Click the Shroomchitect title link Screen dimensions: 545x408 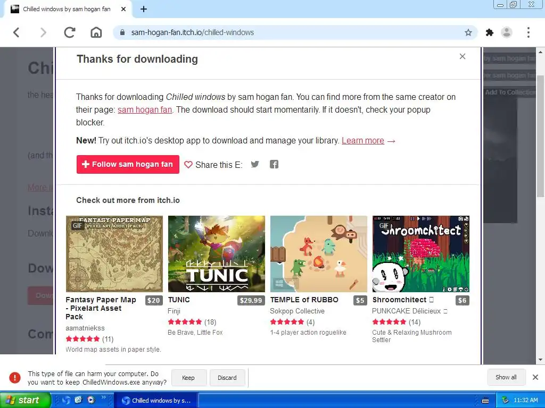click(x=403, y=300)
